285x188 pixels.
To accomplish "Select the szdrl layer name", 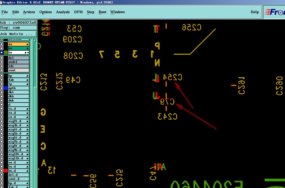I will (x=19, y=62).
